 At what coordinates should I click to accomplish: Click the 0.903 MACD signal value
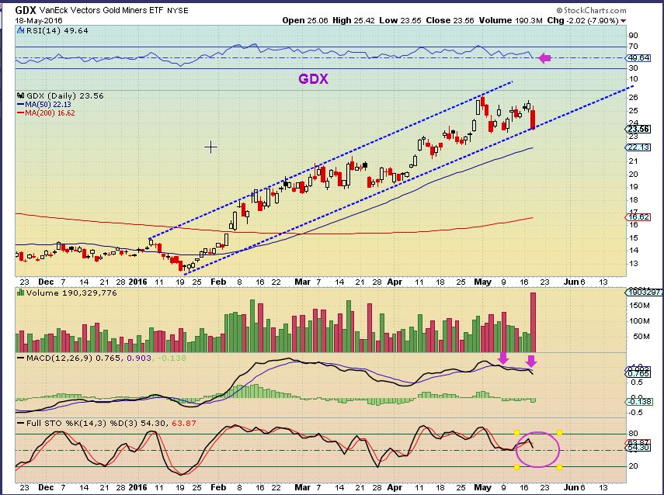coord(139,358)
